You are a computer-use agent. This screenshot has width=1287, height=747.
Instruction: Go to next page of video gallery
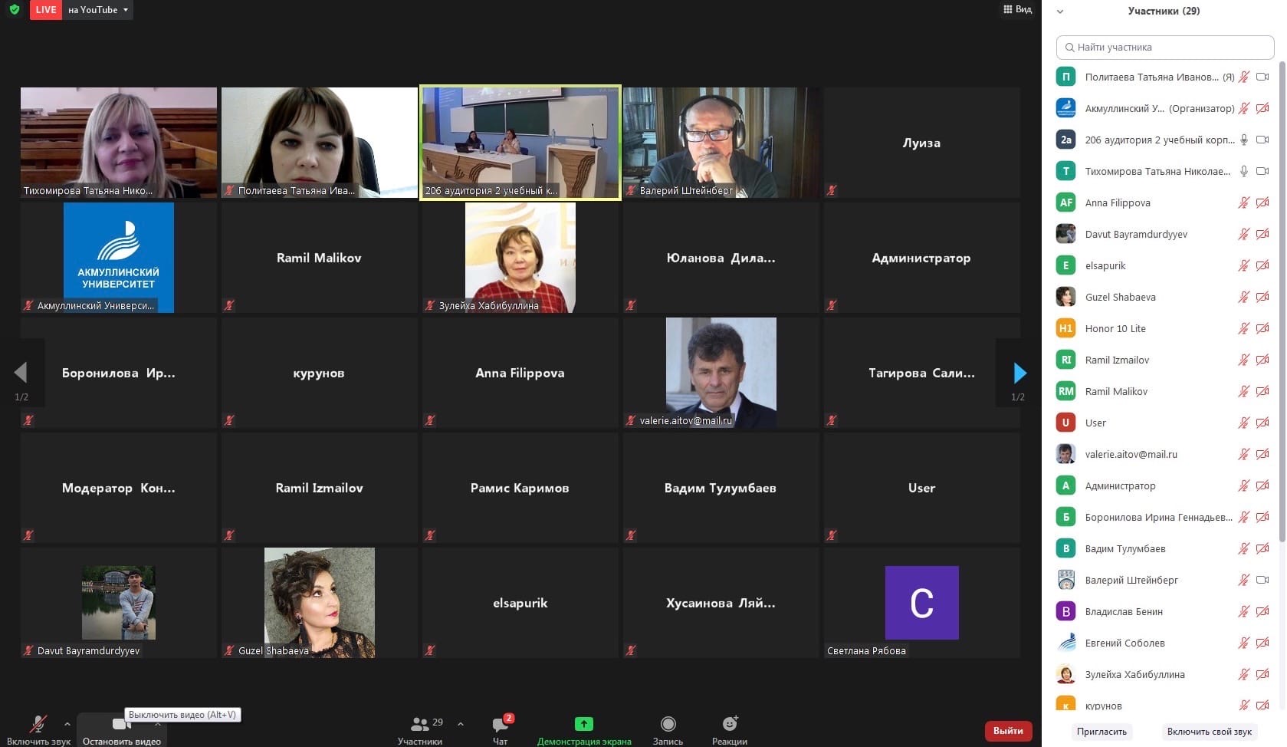[x=1019, y=373]
